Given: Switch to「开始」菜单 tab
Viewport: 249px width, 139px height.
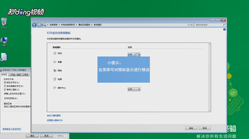Looking at the screenshot, I should coord(15,75).
